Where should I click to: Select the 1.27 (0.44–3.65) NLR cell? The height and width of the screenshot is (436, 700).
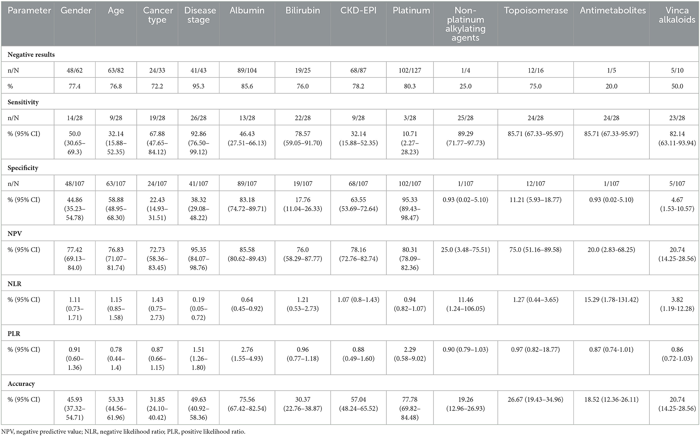(x=535, y=308)
